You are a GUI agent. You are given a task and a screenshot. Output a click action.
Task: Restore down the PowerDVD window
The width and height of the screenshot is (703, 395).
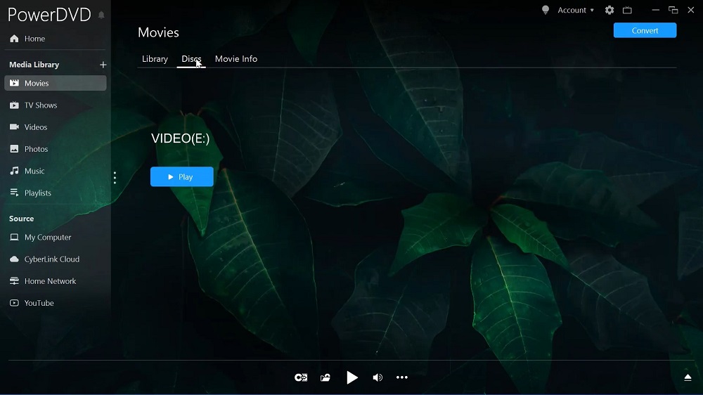673,10
